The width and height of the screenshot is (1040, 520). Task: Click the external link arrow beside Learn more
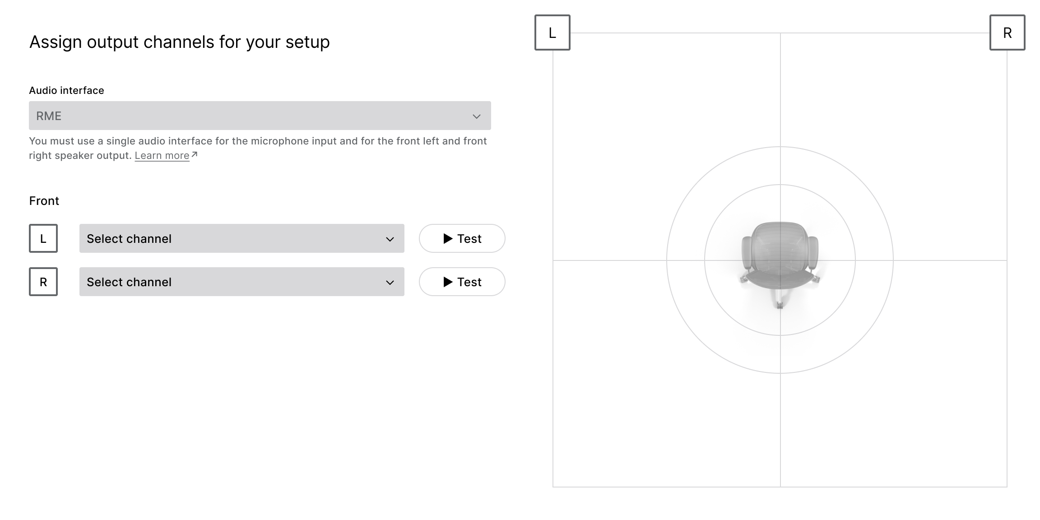(195, 155)
